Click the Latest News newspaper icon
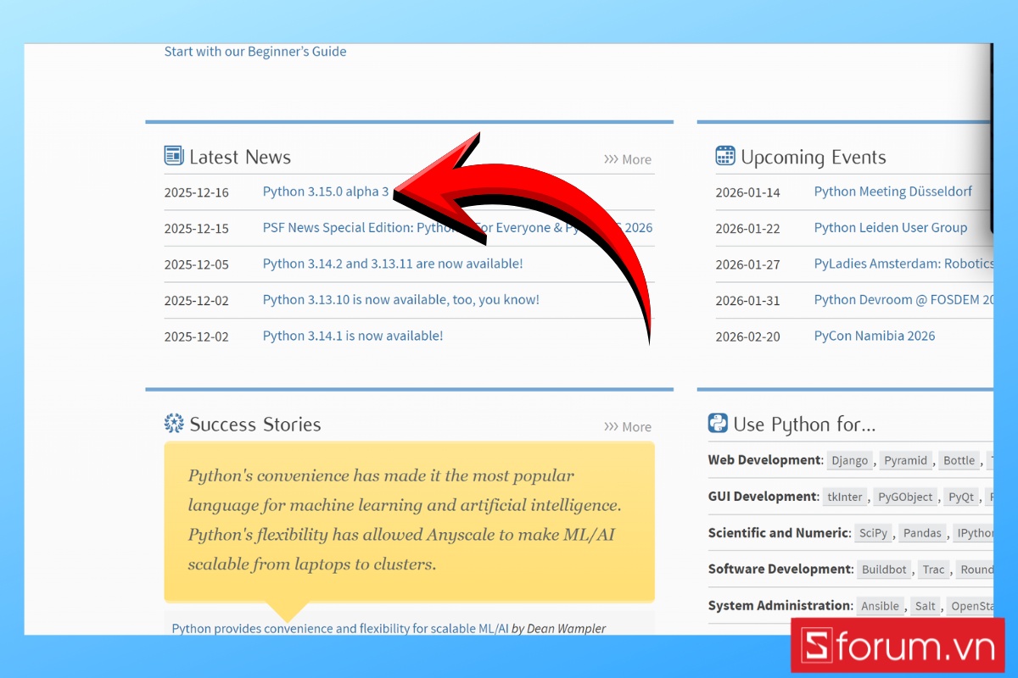 [x=172, y=155]
